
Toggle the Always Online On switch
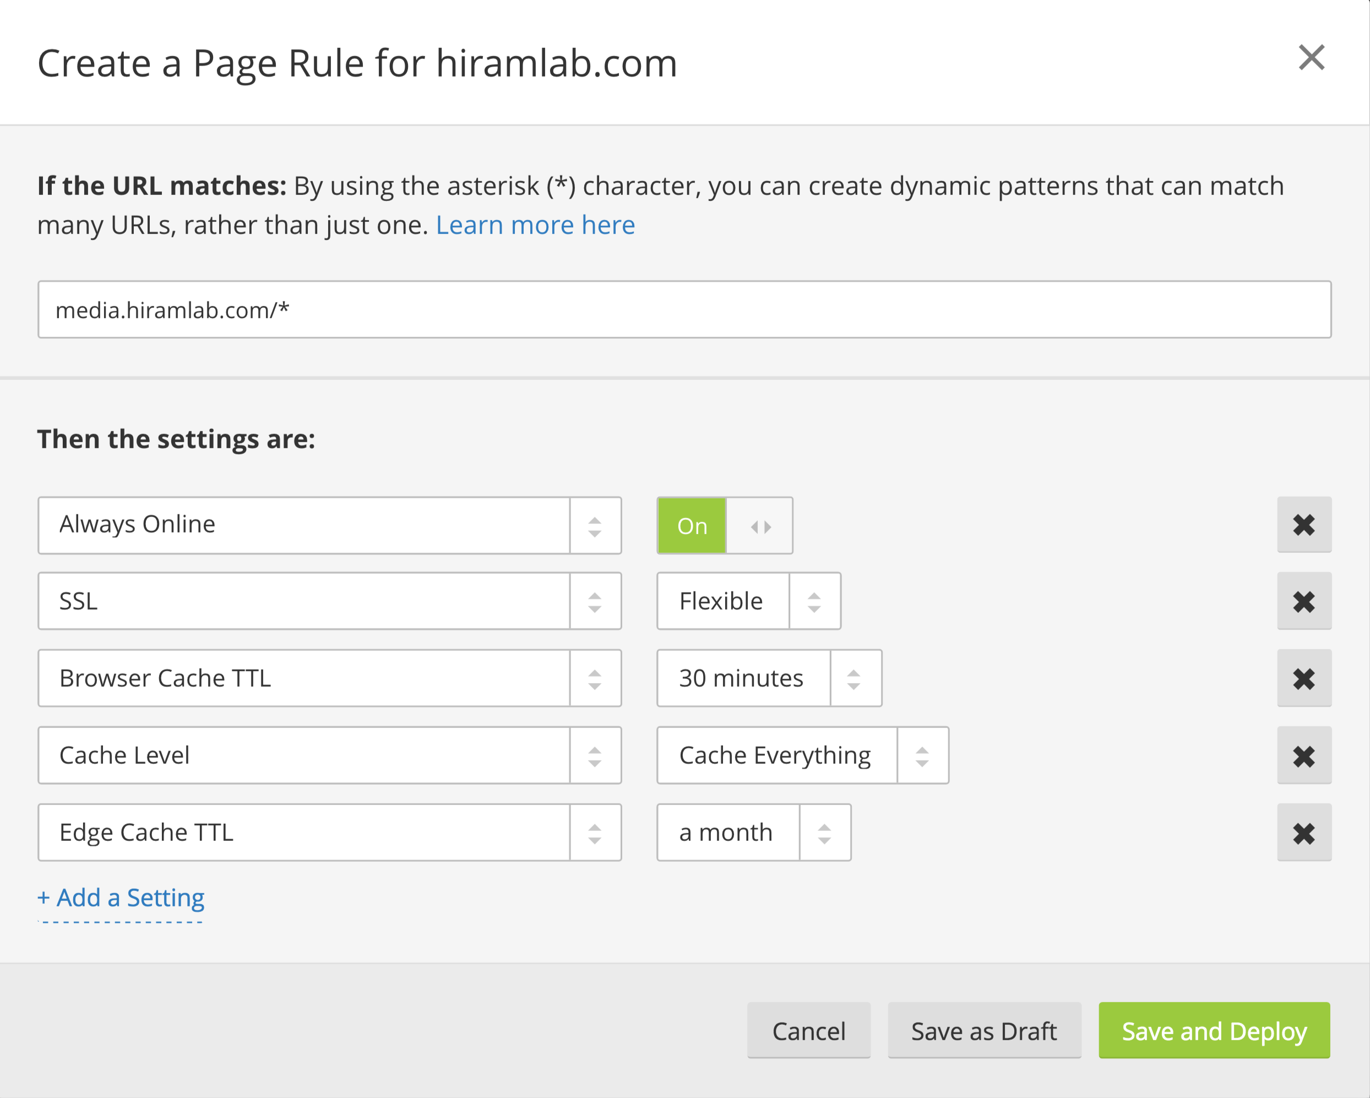[x=725, y=525]
